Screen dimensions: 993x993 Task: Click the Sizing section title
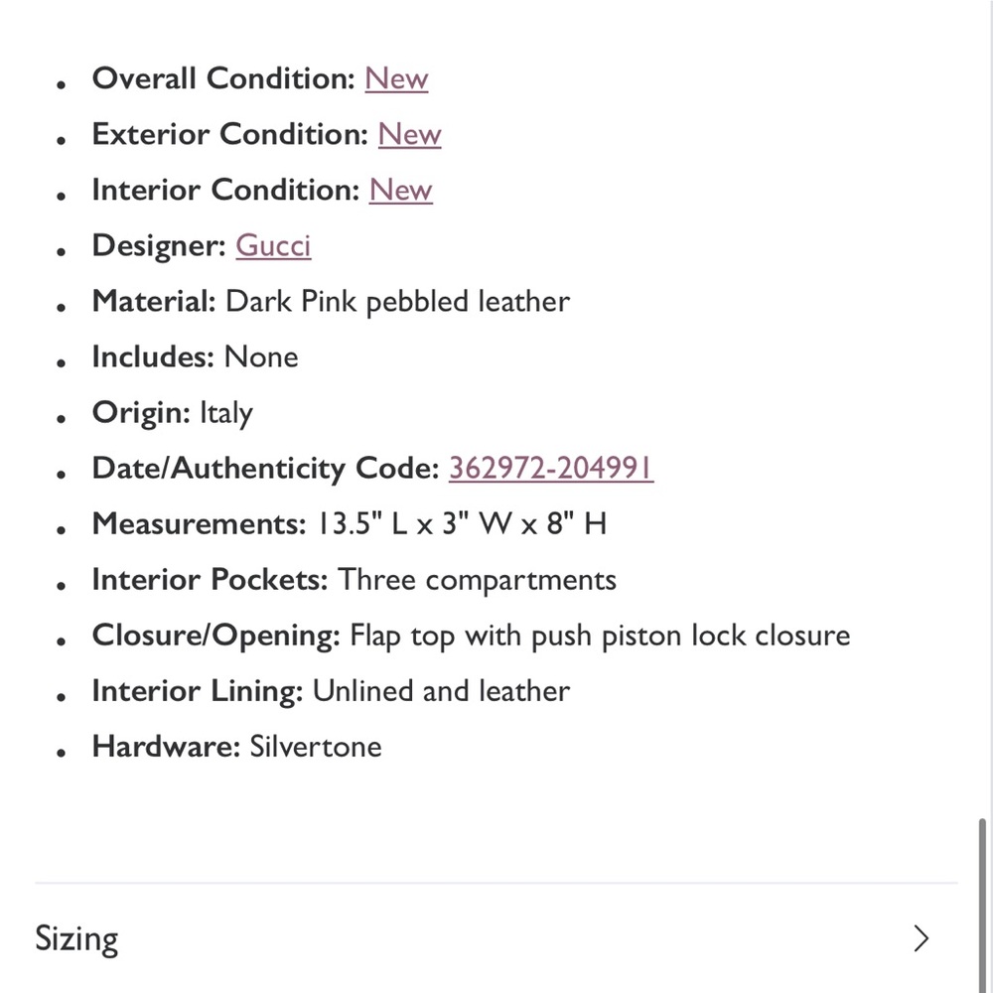click(76, 938)
